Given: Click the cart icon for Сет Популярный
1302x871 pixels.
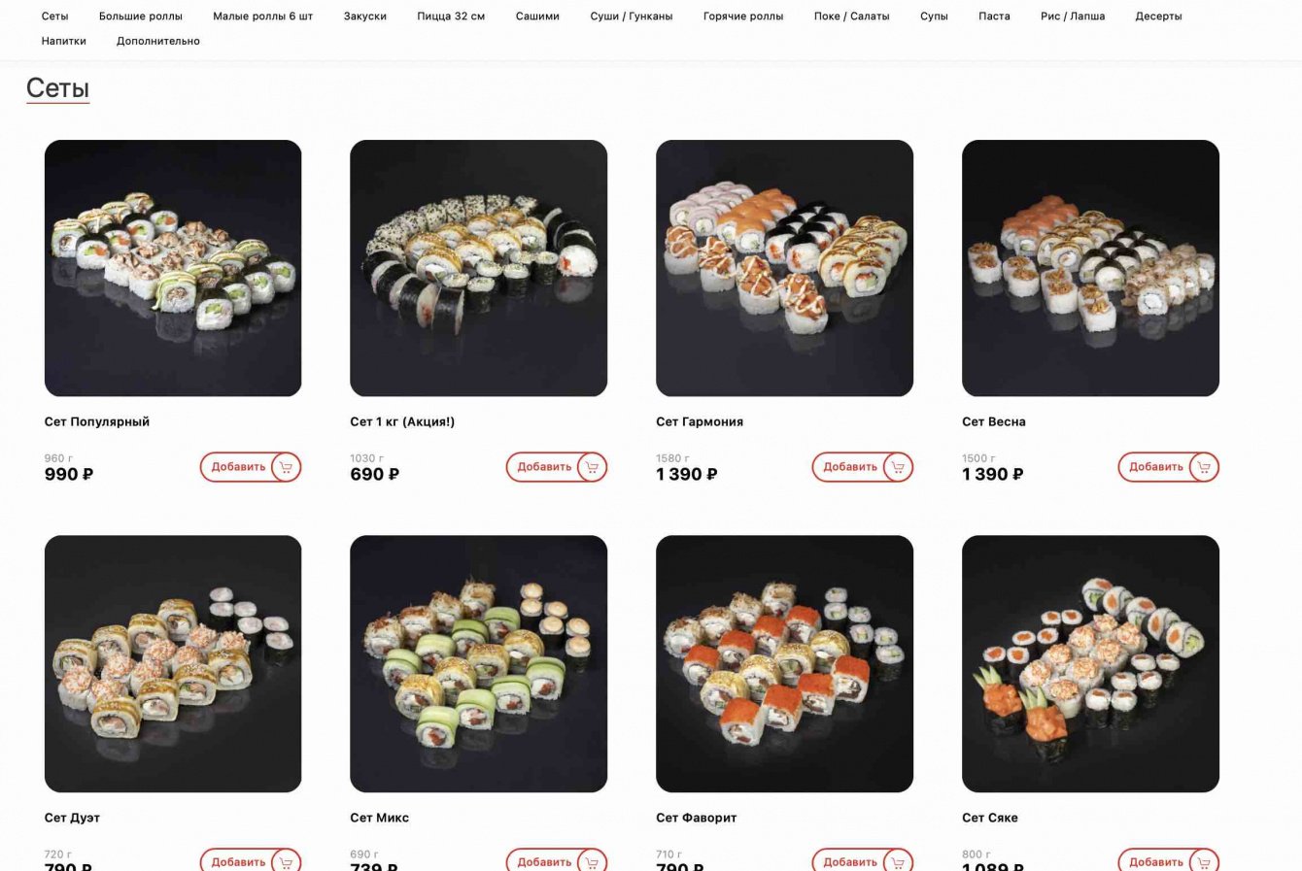Looking at the screenshot, I should [286, 467].
